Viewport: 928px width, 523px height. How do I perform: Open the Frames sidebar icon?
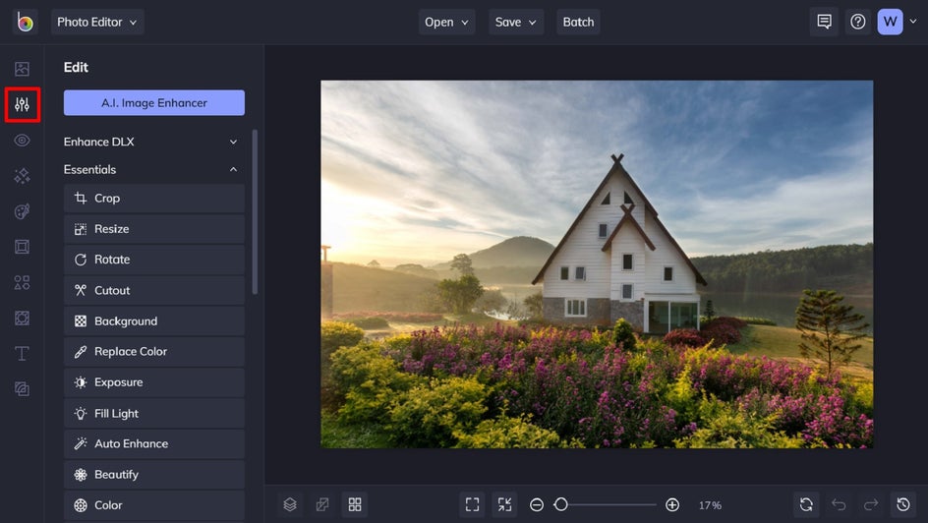coord(22,247)
